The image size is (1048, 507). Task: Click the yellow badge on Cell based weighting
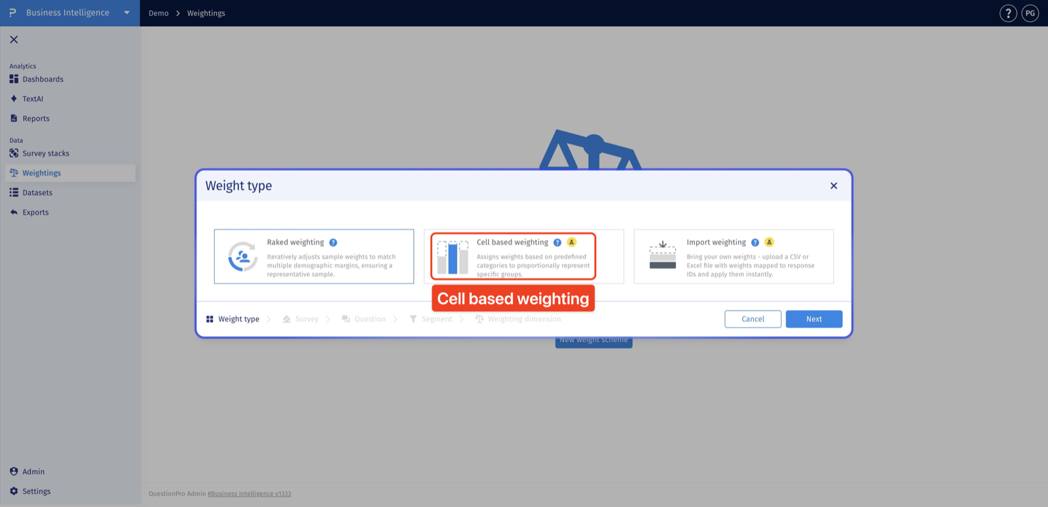pos(572,242)
